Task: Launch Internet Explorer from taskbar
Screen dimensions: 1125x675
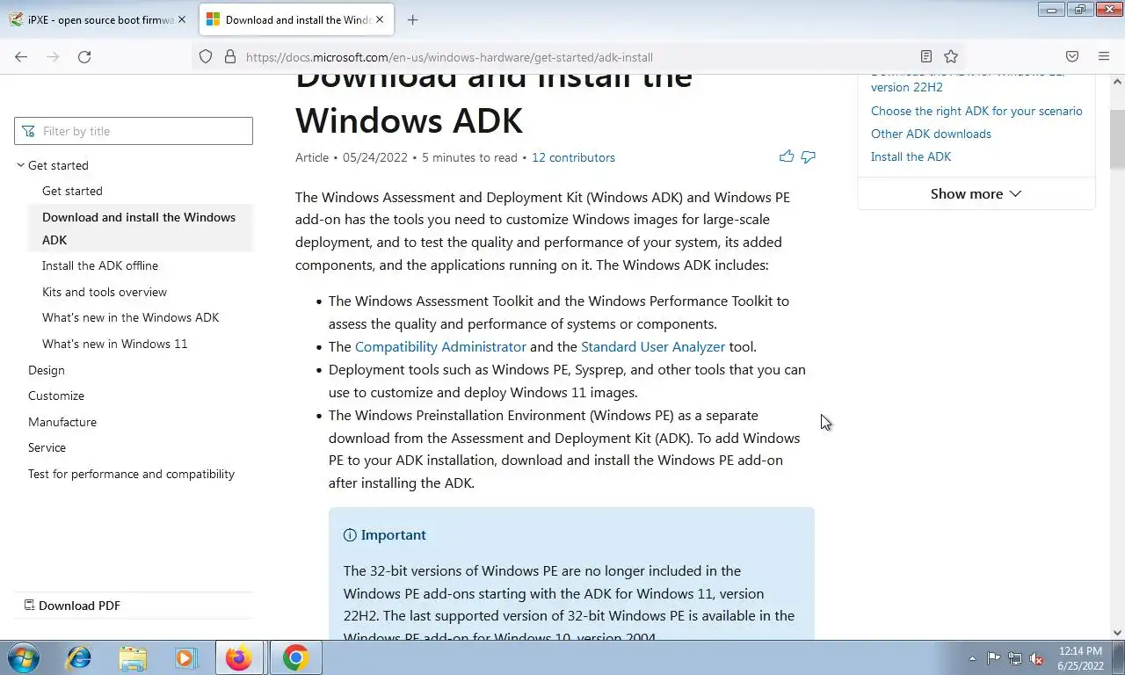Action: [79, 657]
